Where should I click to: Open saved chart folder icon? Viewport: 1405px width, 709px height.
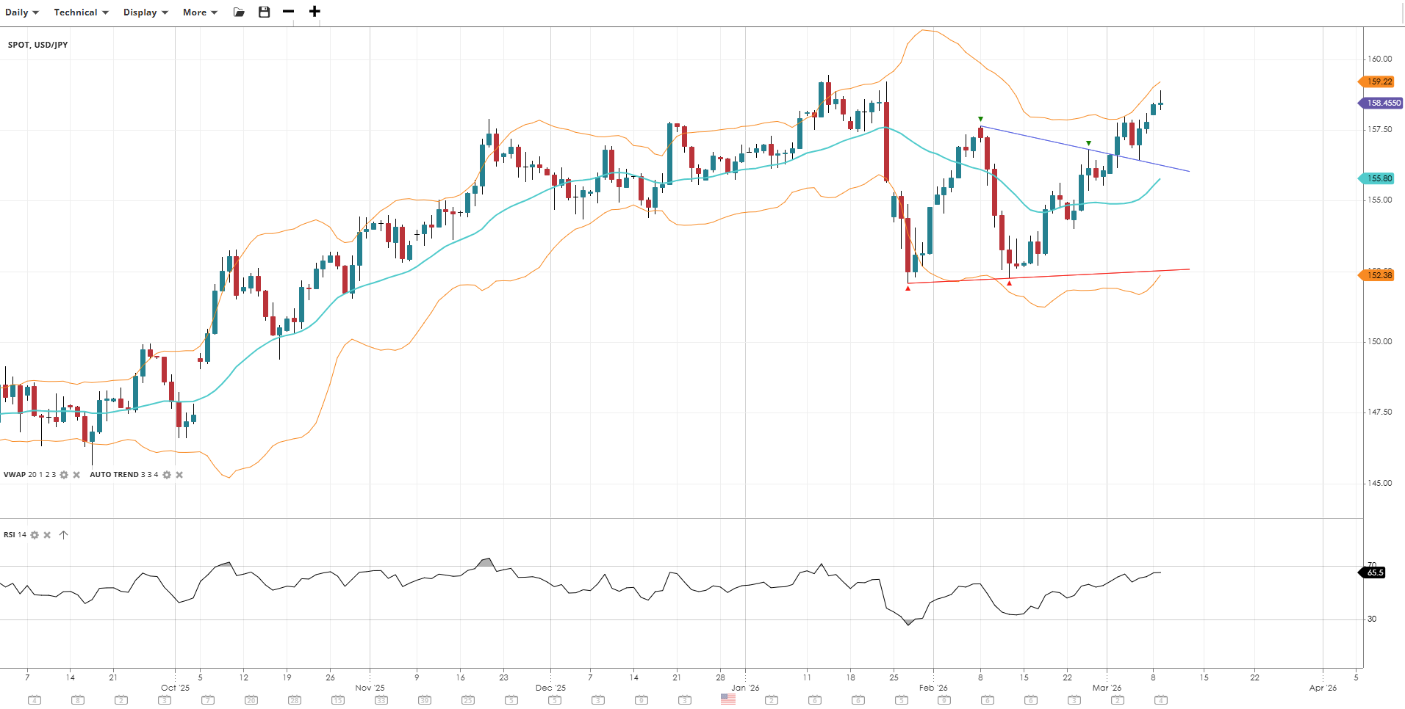(x=239, y=12)
